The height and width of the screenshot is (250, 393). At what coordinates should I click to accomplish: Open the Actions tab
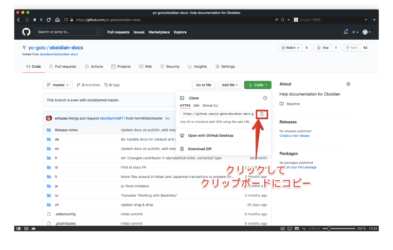pyautogui.click(x=94, y=66)
